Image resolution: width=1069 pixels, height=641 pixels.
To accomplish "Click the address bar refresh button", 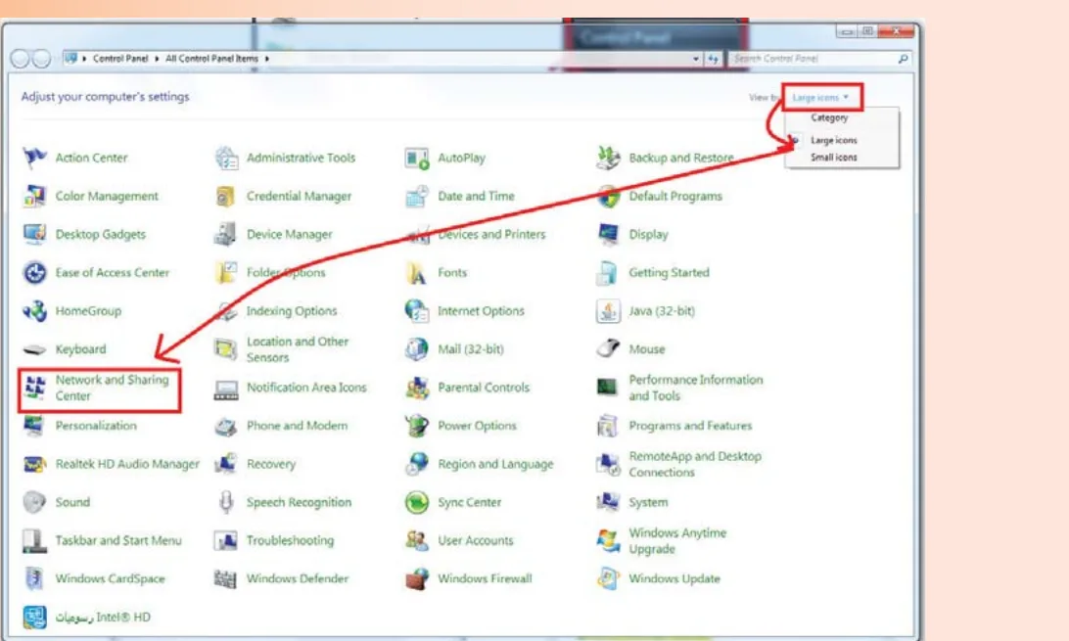I will pyautogui.click(x=713, y=60).
